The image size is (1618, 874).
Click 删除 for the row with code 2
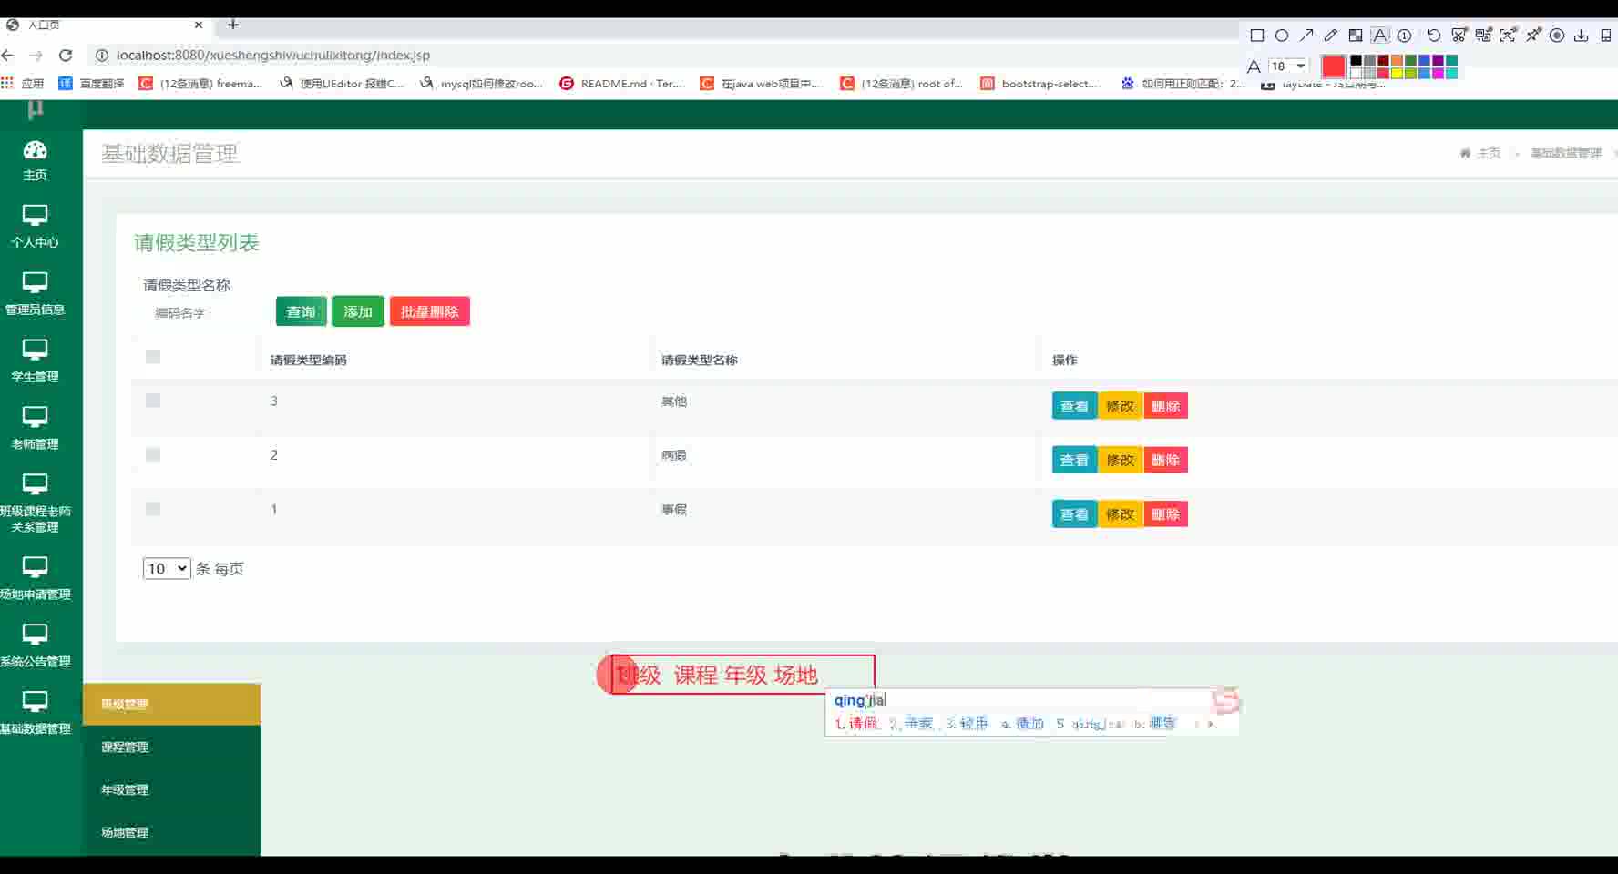(x=1165, y=460)
